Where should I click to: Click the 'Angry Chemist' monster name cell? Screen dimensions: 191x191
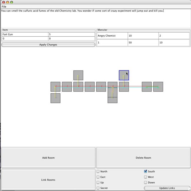pyautogui.click(x=112, y=36)
